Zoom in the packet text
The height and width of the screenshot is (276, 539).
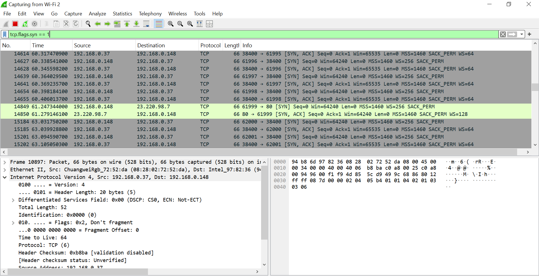coord(170,24)
